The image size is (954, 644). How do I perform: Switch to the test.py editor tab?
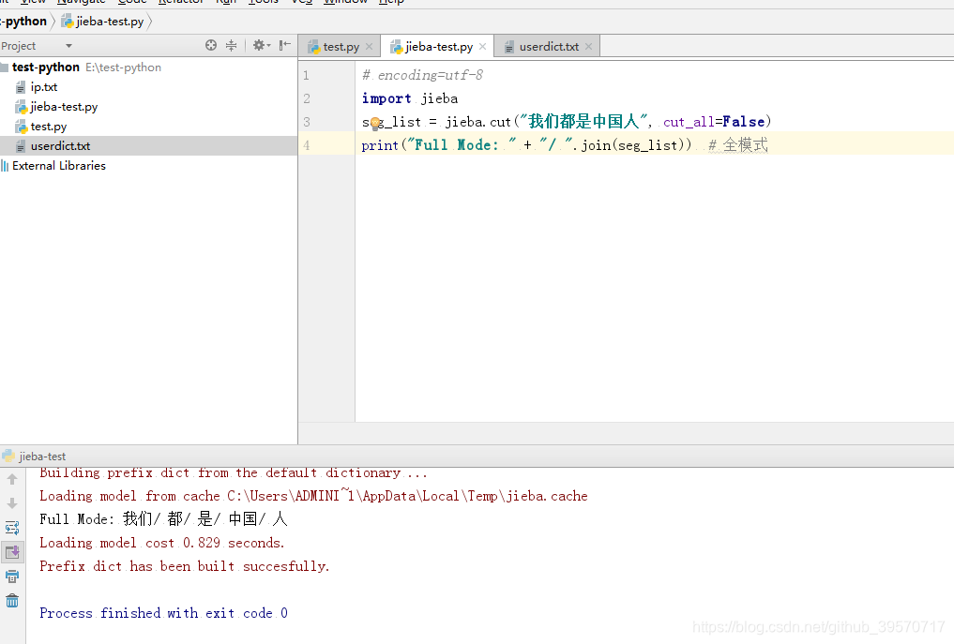(341, 46)
